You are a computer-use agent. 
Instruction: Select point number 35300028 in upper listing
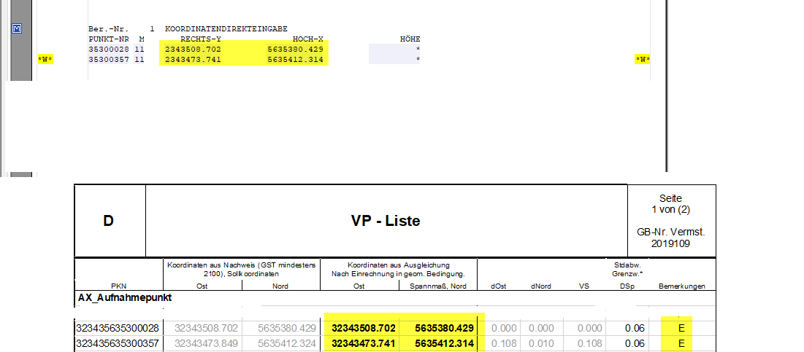(109, 50)
